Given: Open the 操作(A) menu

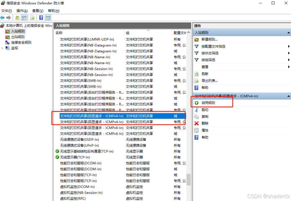Looking at the screenshot, I should 22,11.
